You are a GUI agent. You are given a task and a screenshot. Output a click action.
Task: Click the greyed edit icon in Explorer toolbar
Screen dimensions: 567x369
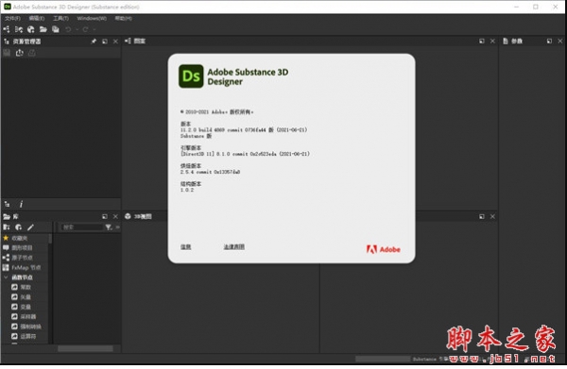(32, 53)
